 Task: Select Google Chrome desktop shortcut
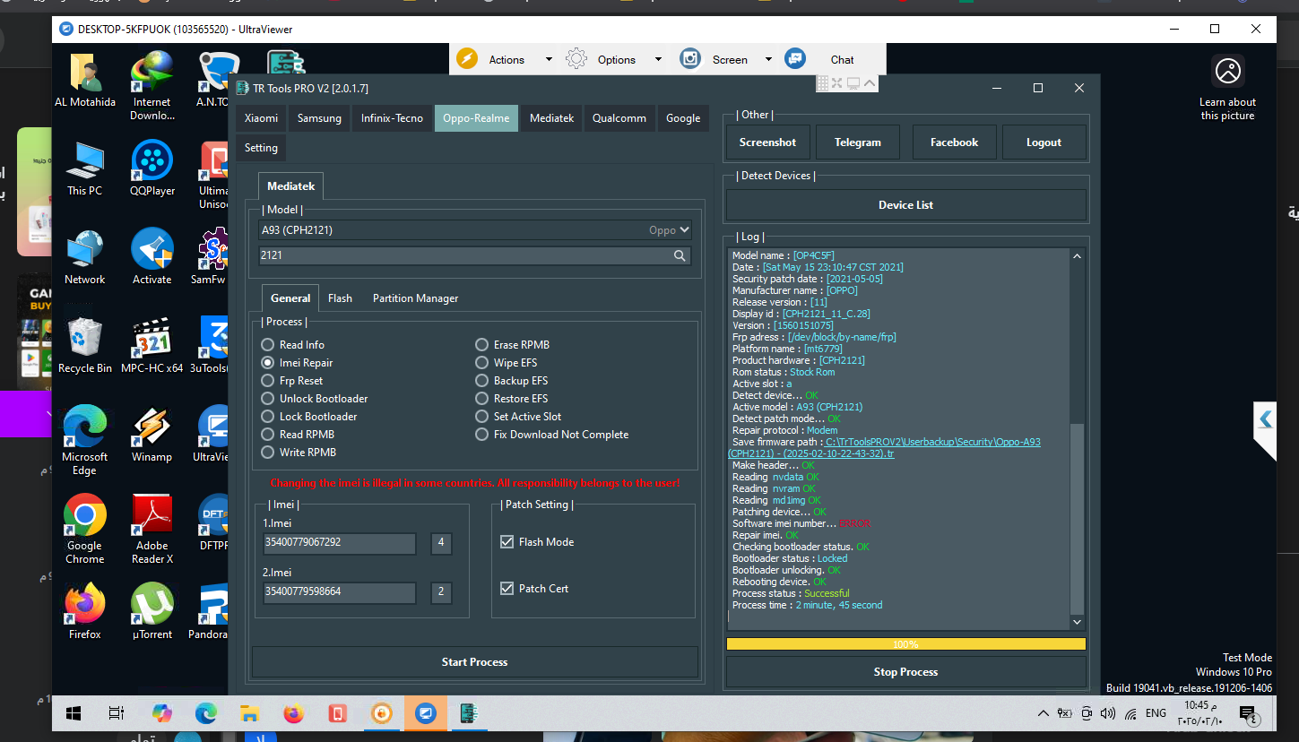point(85,530)
